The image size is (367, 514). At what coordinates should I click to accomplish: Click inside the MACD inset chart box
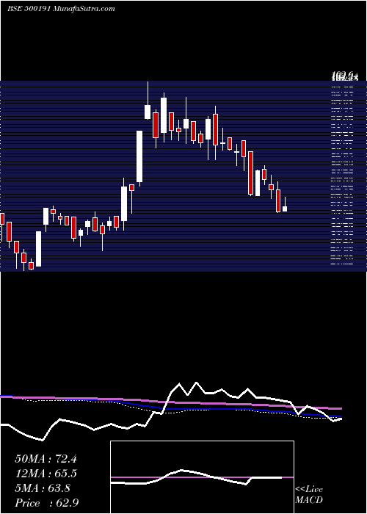(202, 477)
